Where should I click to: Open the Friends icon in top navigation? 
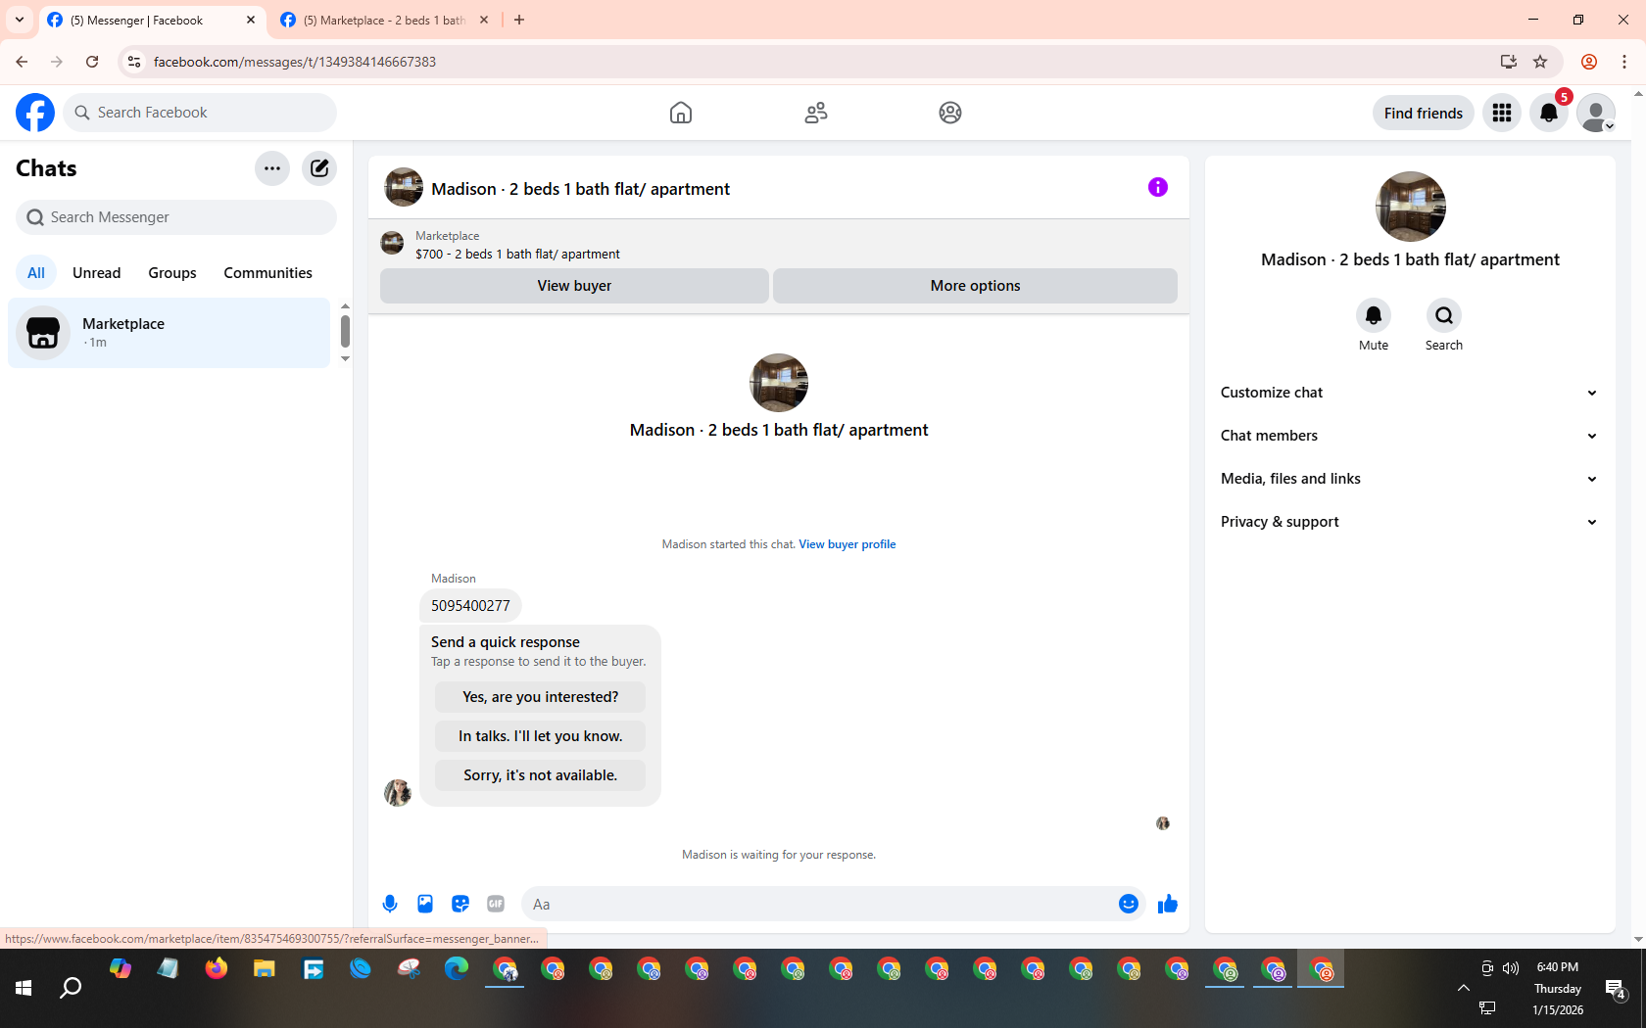click(816, 113)
